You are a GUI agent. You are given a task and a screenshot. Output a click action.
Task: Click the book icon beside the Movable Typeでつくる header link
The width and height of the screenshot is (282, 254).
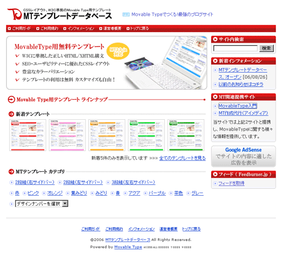point(126,14)
